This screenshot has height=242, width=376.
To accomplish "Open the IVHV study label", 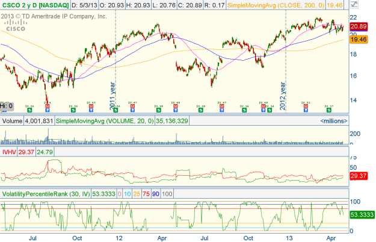I will pyautogui.click(x=8, y=154).
